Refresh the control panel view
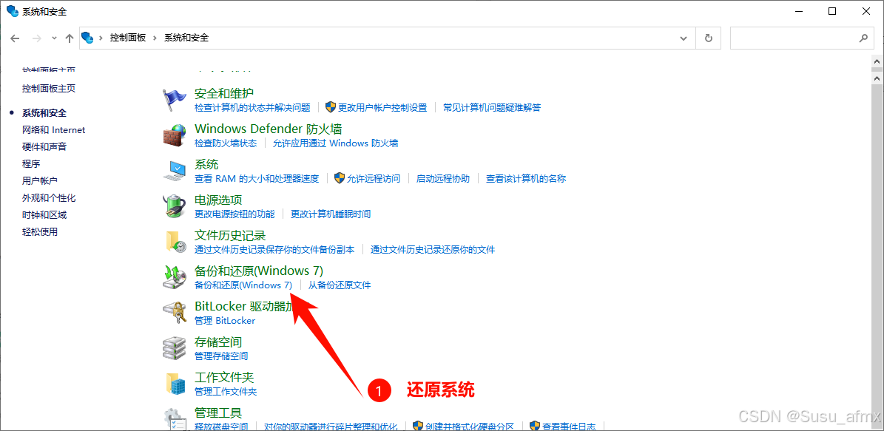The image size is (884, 431). click(709, 38)
